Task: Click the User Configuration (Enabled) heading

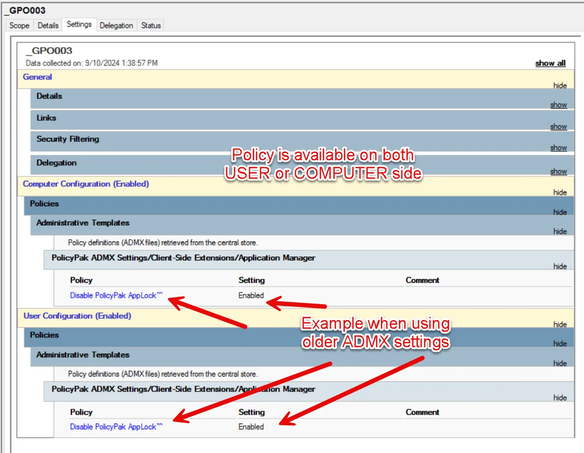Action: 77,316
